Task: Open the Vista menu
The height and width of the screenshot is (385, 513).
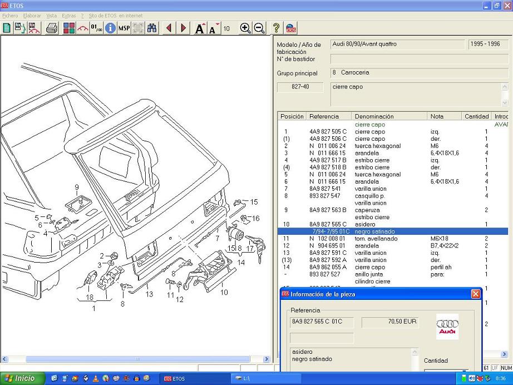Action: point(51,16)
